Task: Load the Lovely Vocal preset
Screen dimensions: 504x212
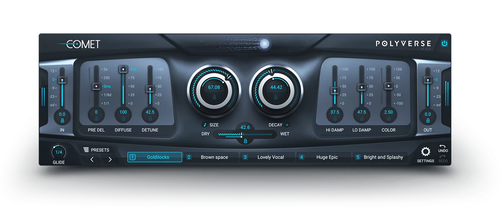Action: 268,157
